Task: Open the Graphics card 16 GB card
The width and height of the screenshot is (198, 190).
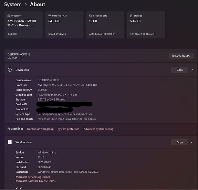Action: (105, 25)
